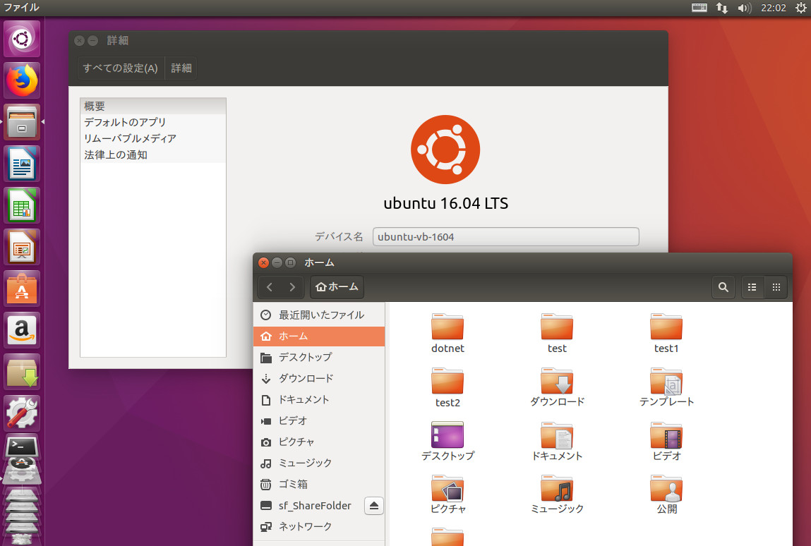Open デスクトップ in the Files sidebar

(x=319, y=357)
